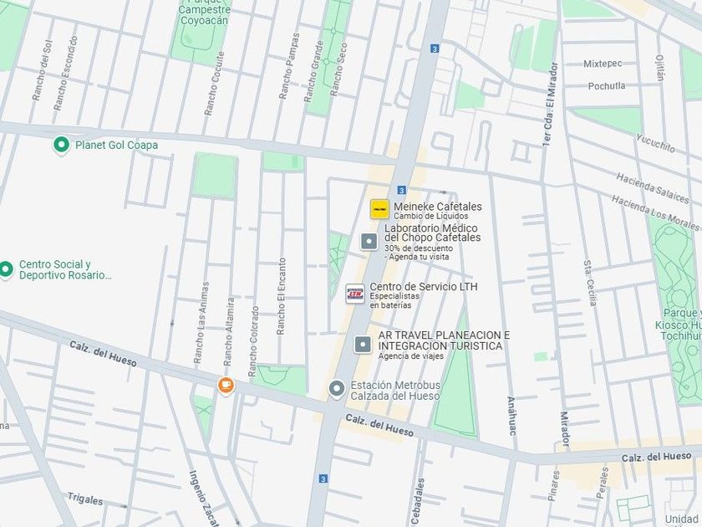Click the Pochutla street label

coord(607,86)
